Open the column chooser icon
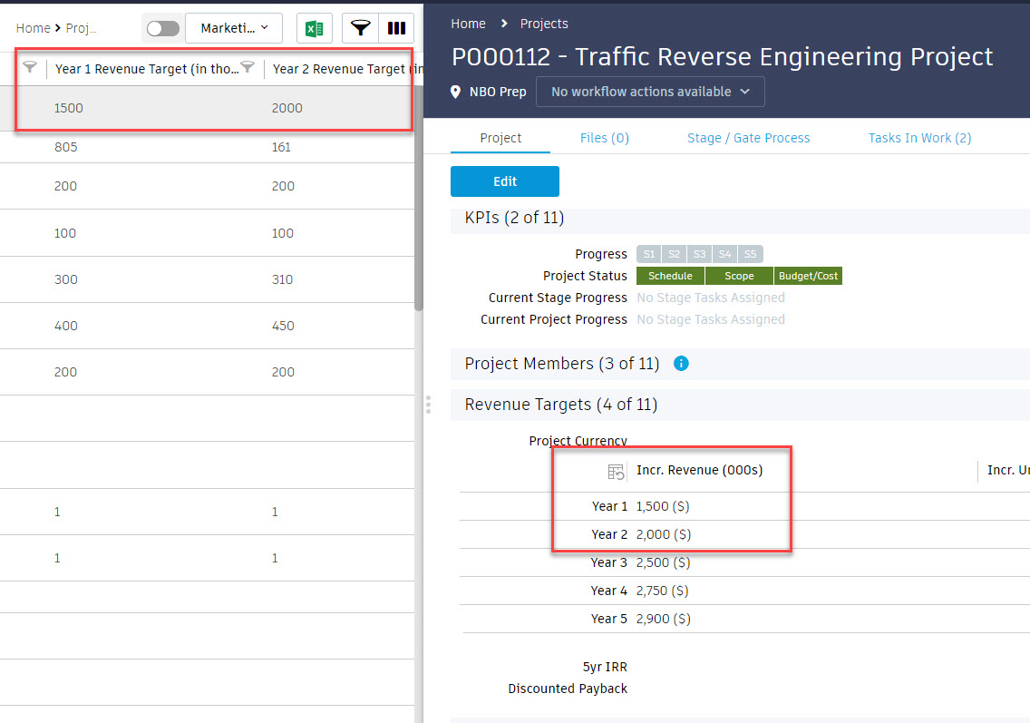Viewport: 1030px width, 723px height. click(x=396, y=28)
